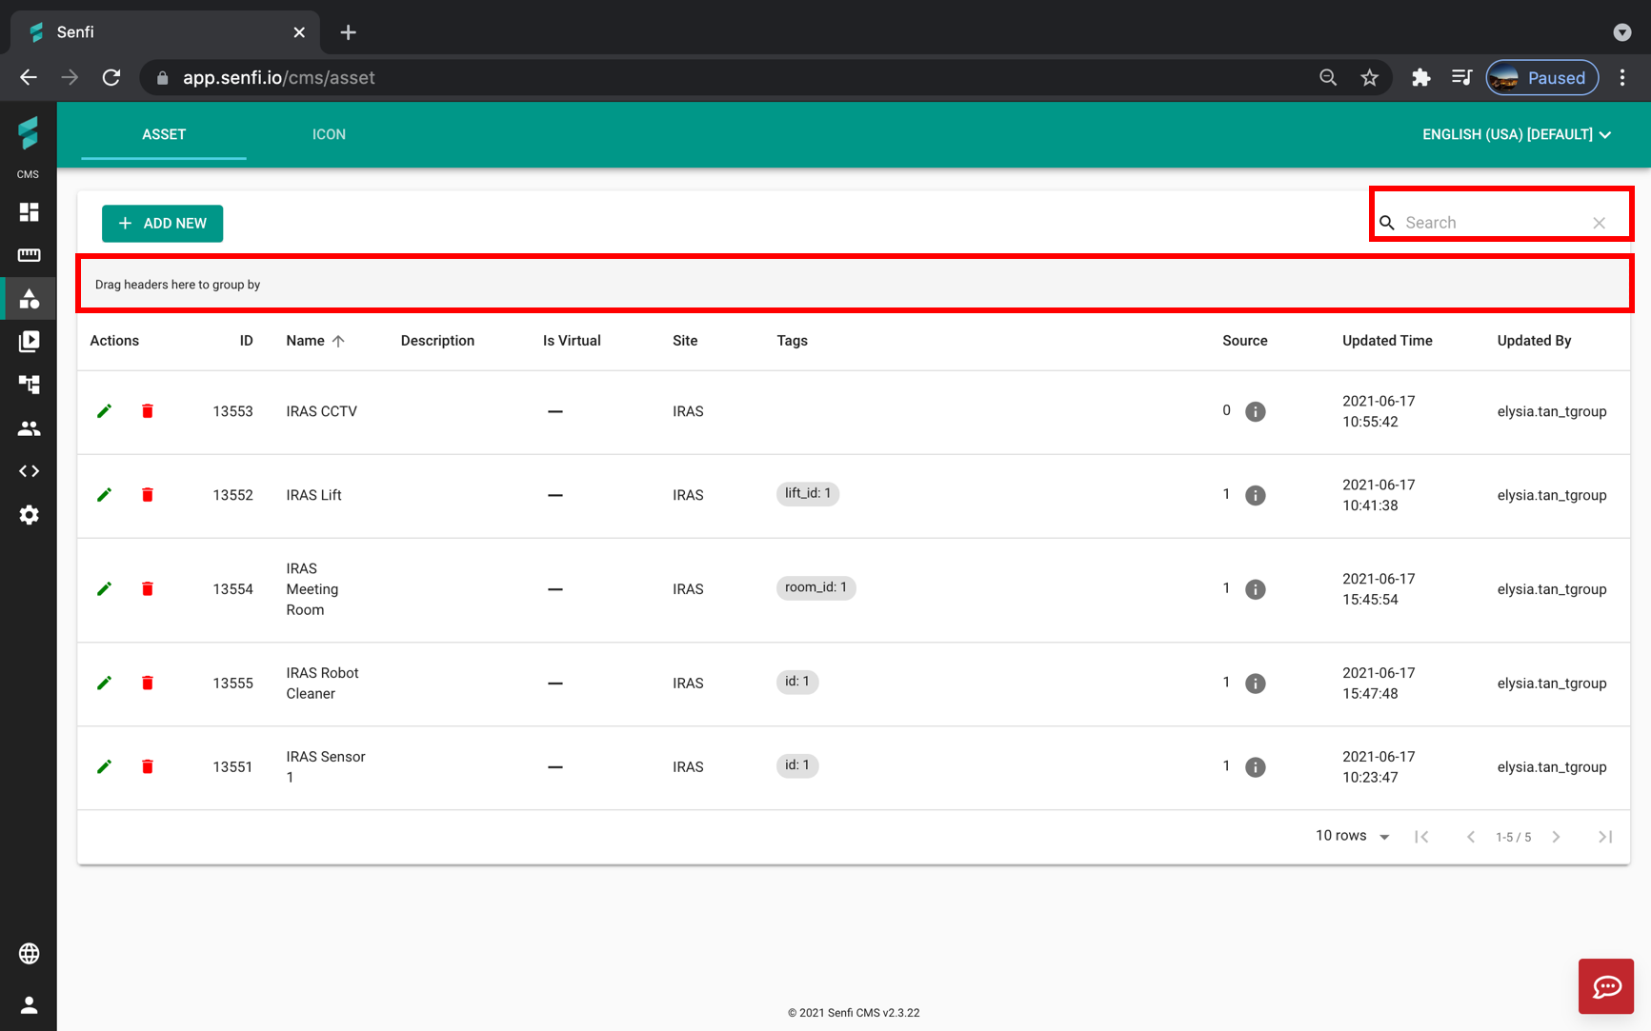1651x1031 pixels.
Task: Delete the IRAS Sensor 1 asset
Action: tap(148, 766)
